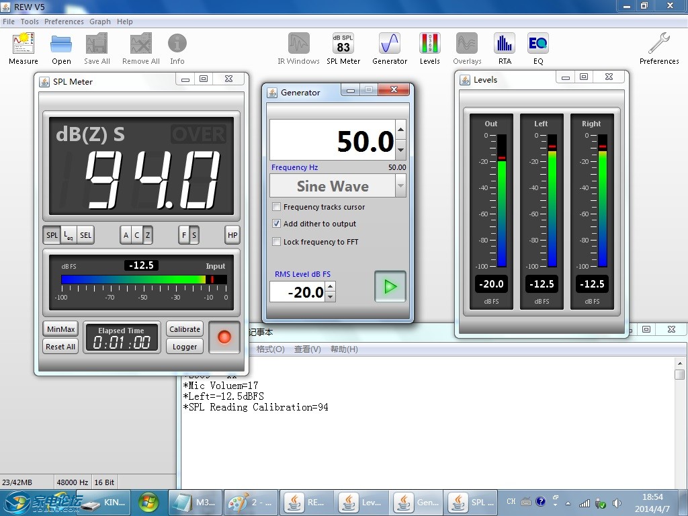Enable Frequency tracks cursor checkbox

[276, 207]
